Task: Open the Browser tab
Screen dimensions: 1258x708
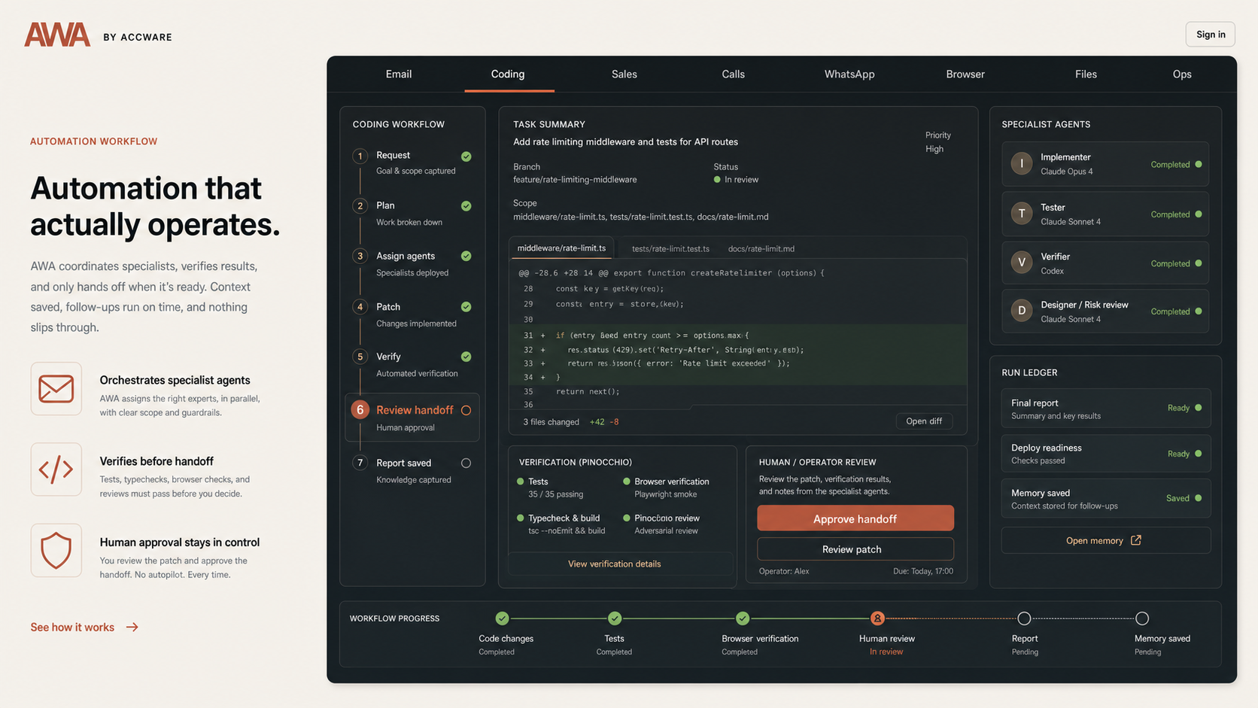Action: [965, 74]
